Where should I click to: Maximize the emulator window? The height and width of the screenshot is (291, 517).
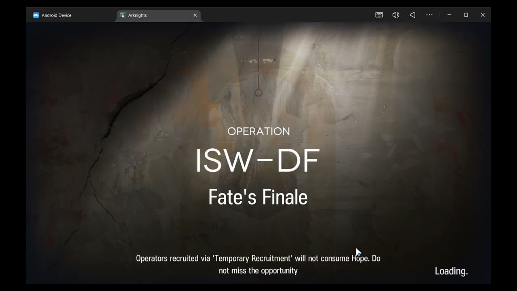pyautogui.click(x=466, y=15)
